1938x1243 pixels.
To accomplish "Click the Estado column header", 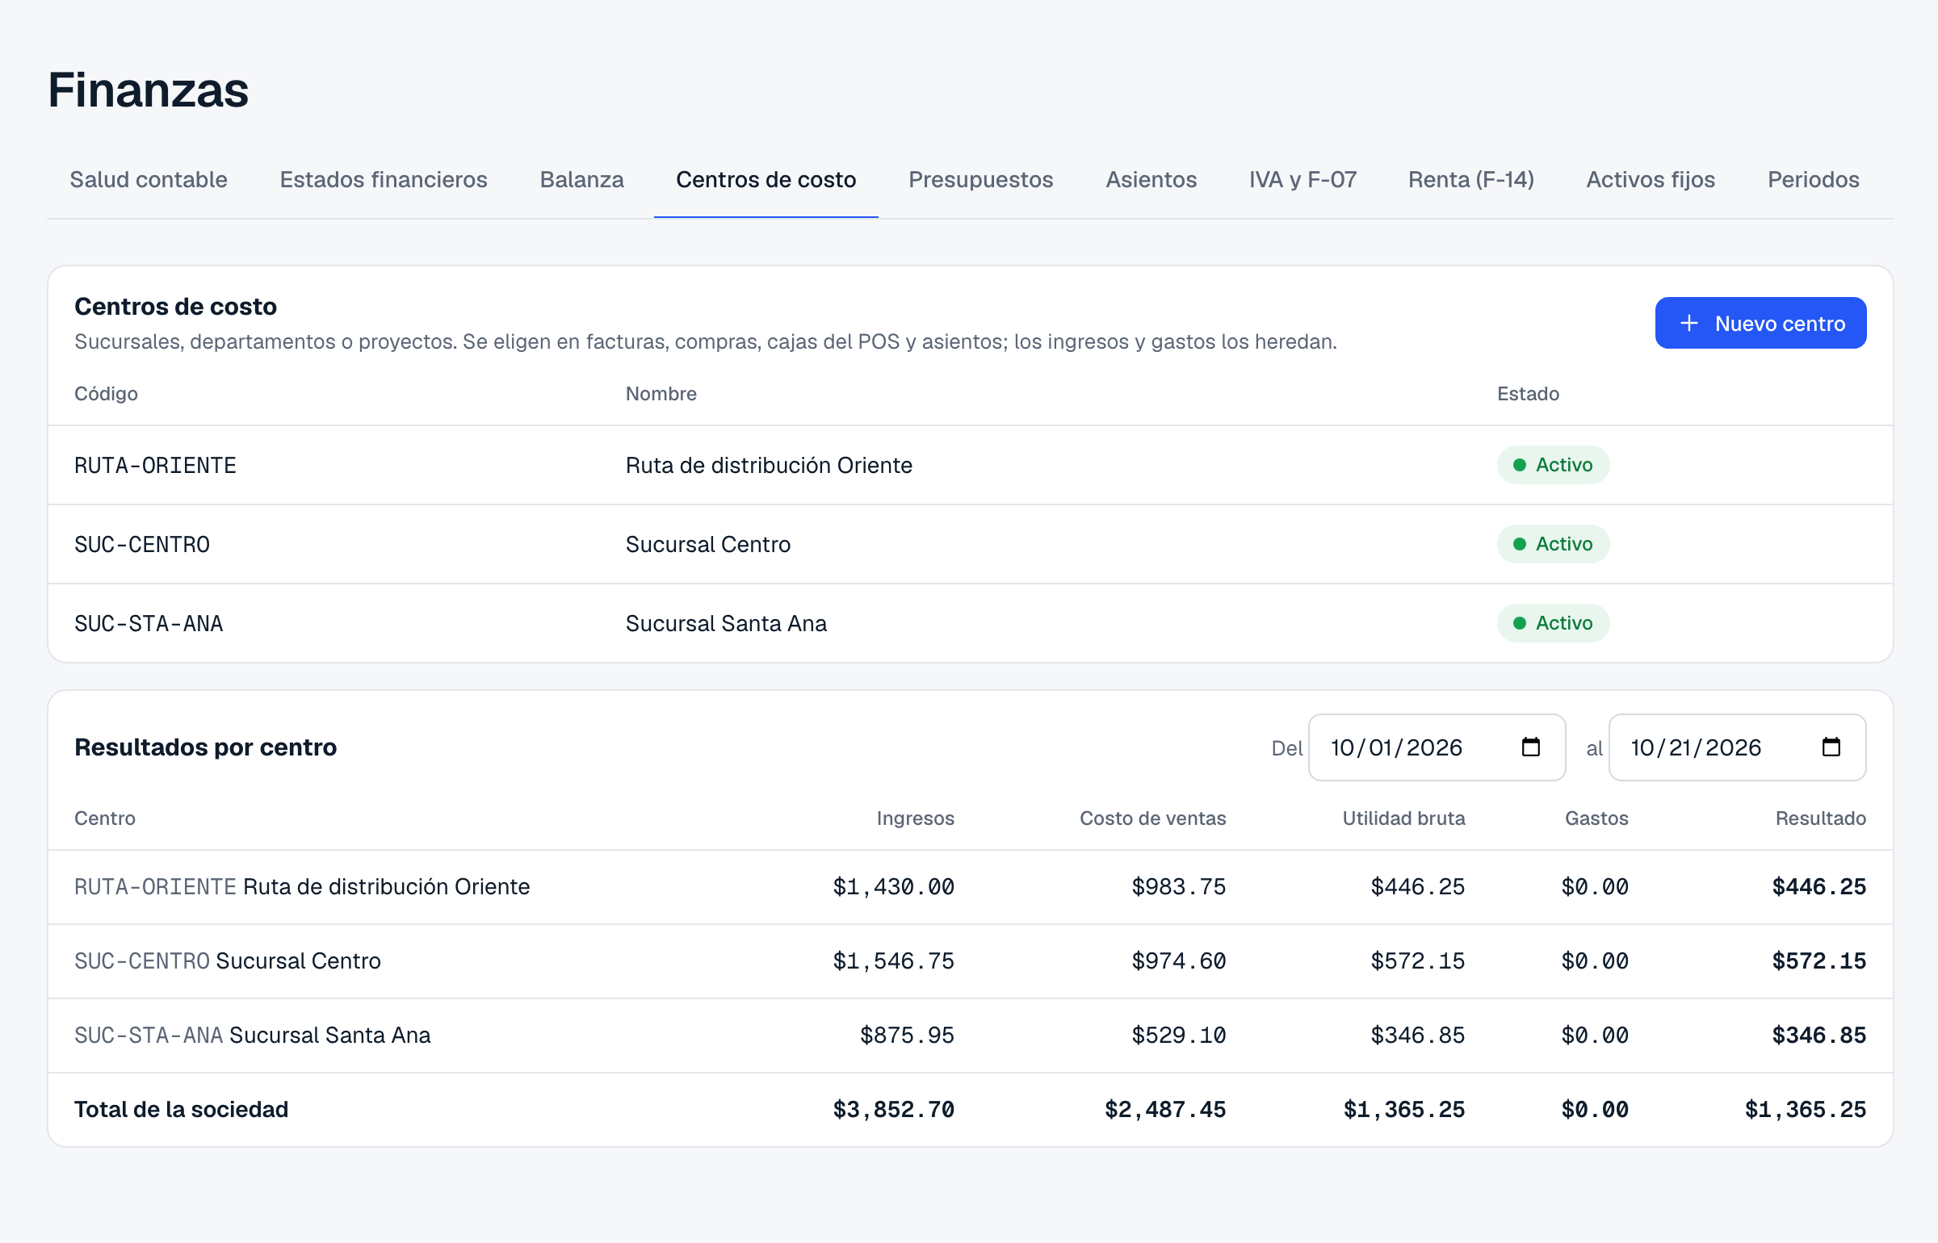I will pyautogui.click(x=1528, y=394).
